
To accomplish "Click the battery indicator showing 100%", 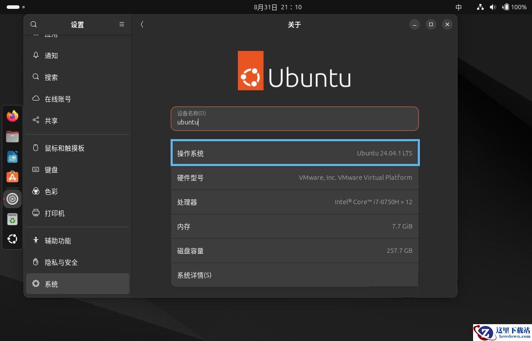I will 514,7.
